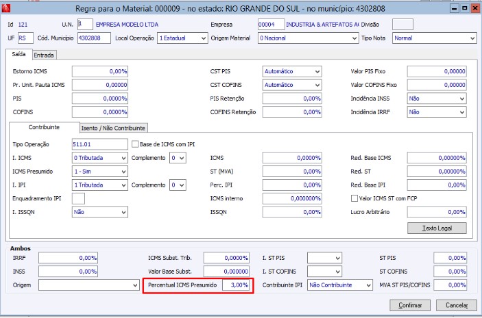Enable Base de ICMS com IPI checkbox
The width and height of the screenshot is (482, 318).
click(135, 144)
